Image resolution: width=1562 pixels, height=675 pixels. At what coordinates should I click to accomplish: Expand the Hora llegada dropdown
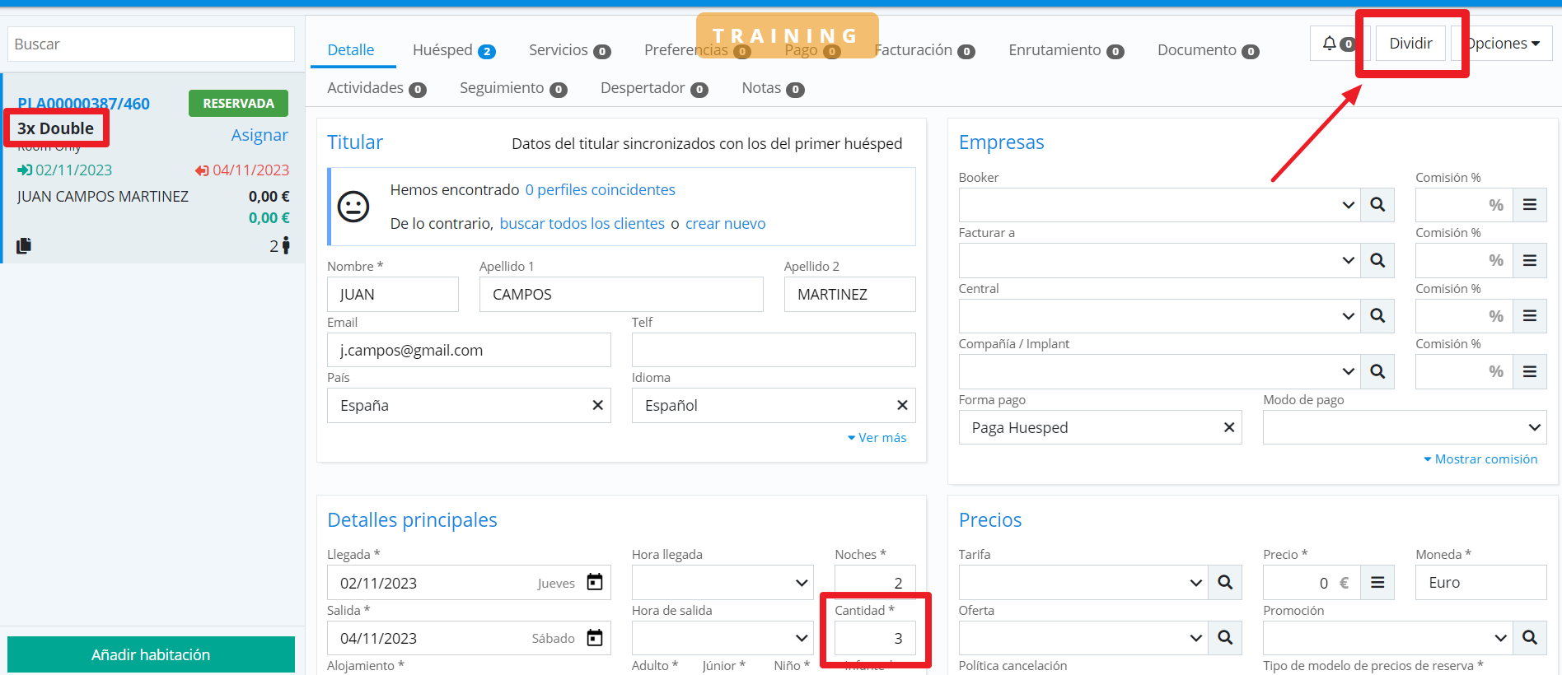pos(722,583)
